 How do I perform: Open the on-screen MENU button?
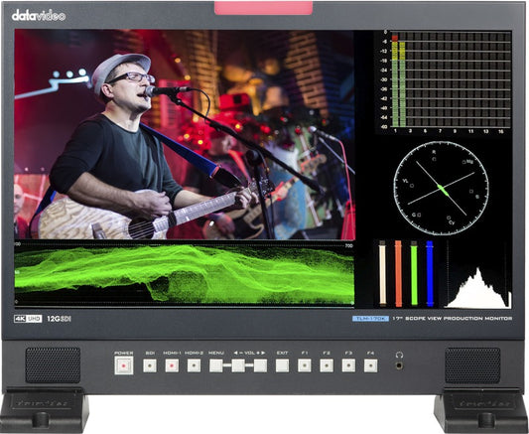click(216, 365)
